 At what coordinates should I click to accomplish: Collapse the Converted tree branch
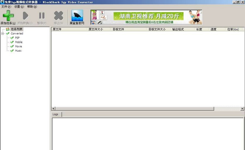click(2, 33)
